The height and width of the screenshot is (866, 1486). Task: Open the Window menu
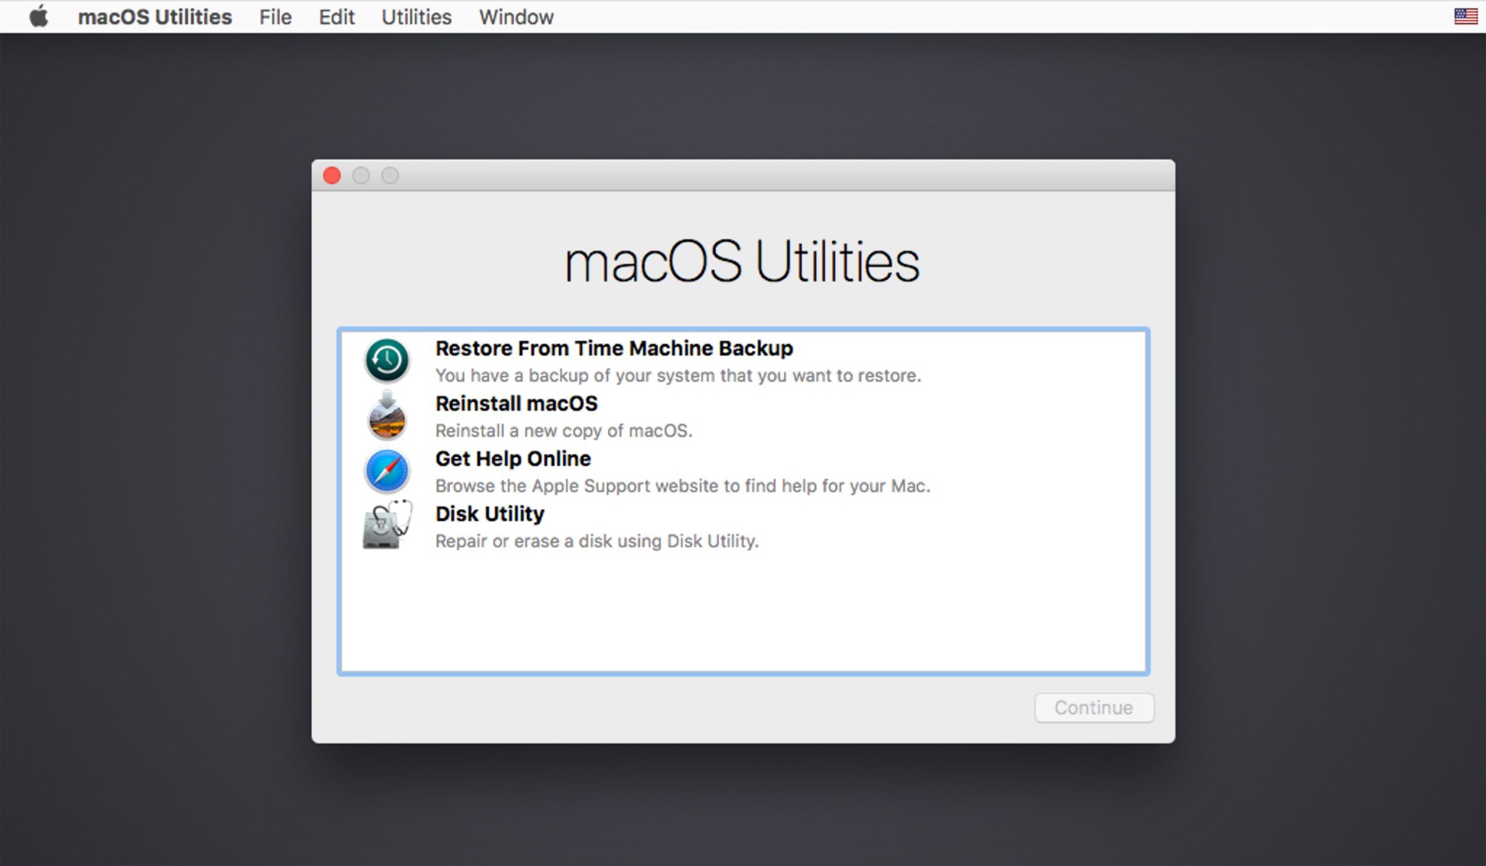point(516,17)
